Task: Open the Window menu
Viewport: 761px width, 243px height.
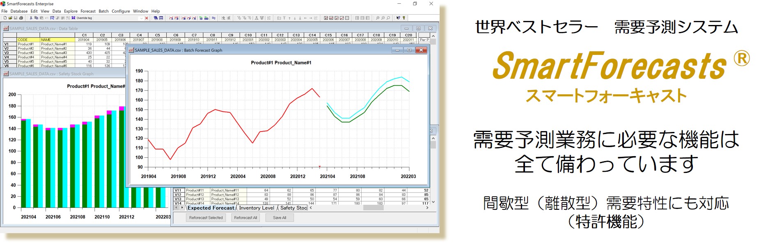Action: (140, 11)
